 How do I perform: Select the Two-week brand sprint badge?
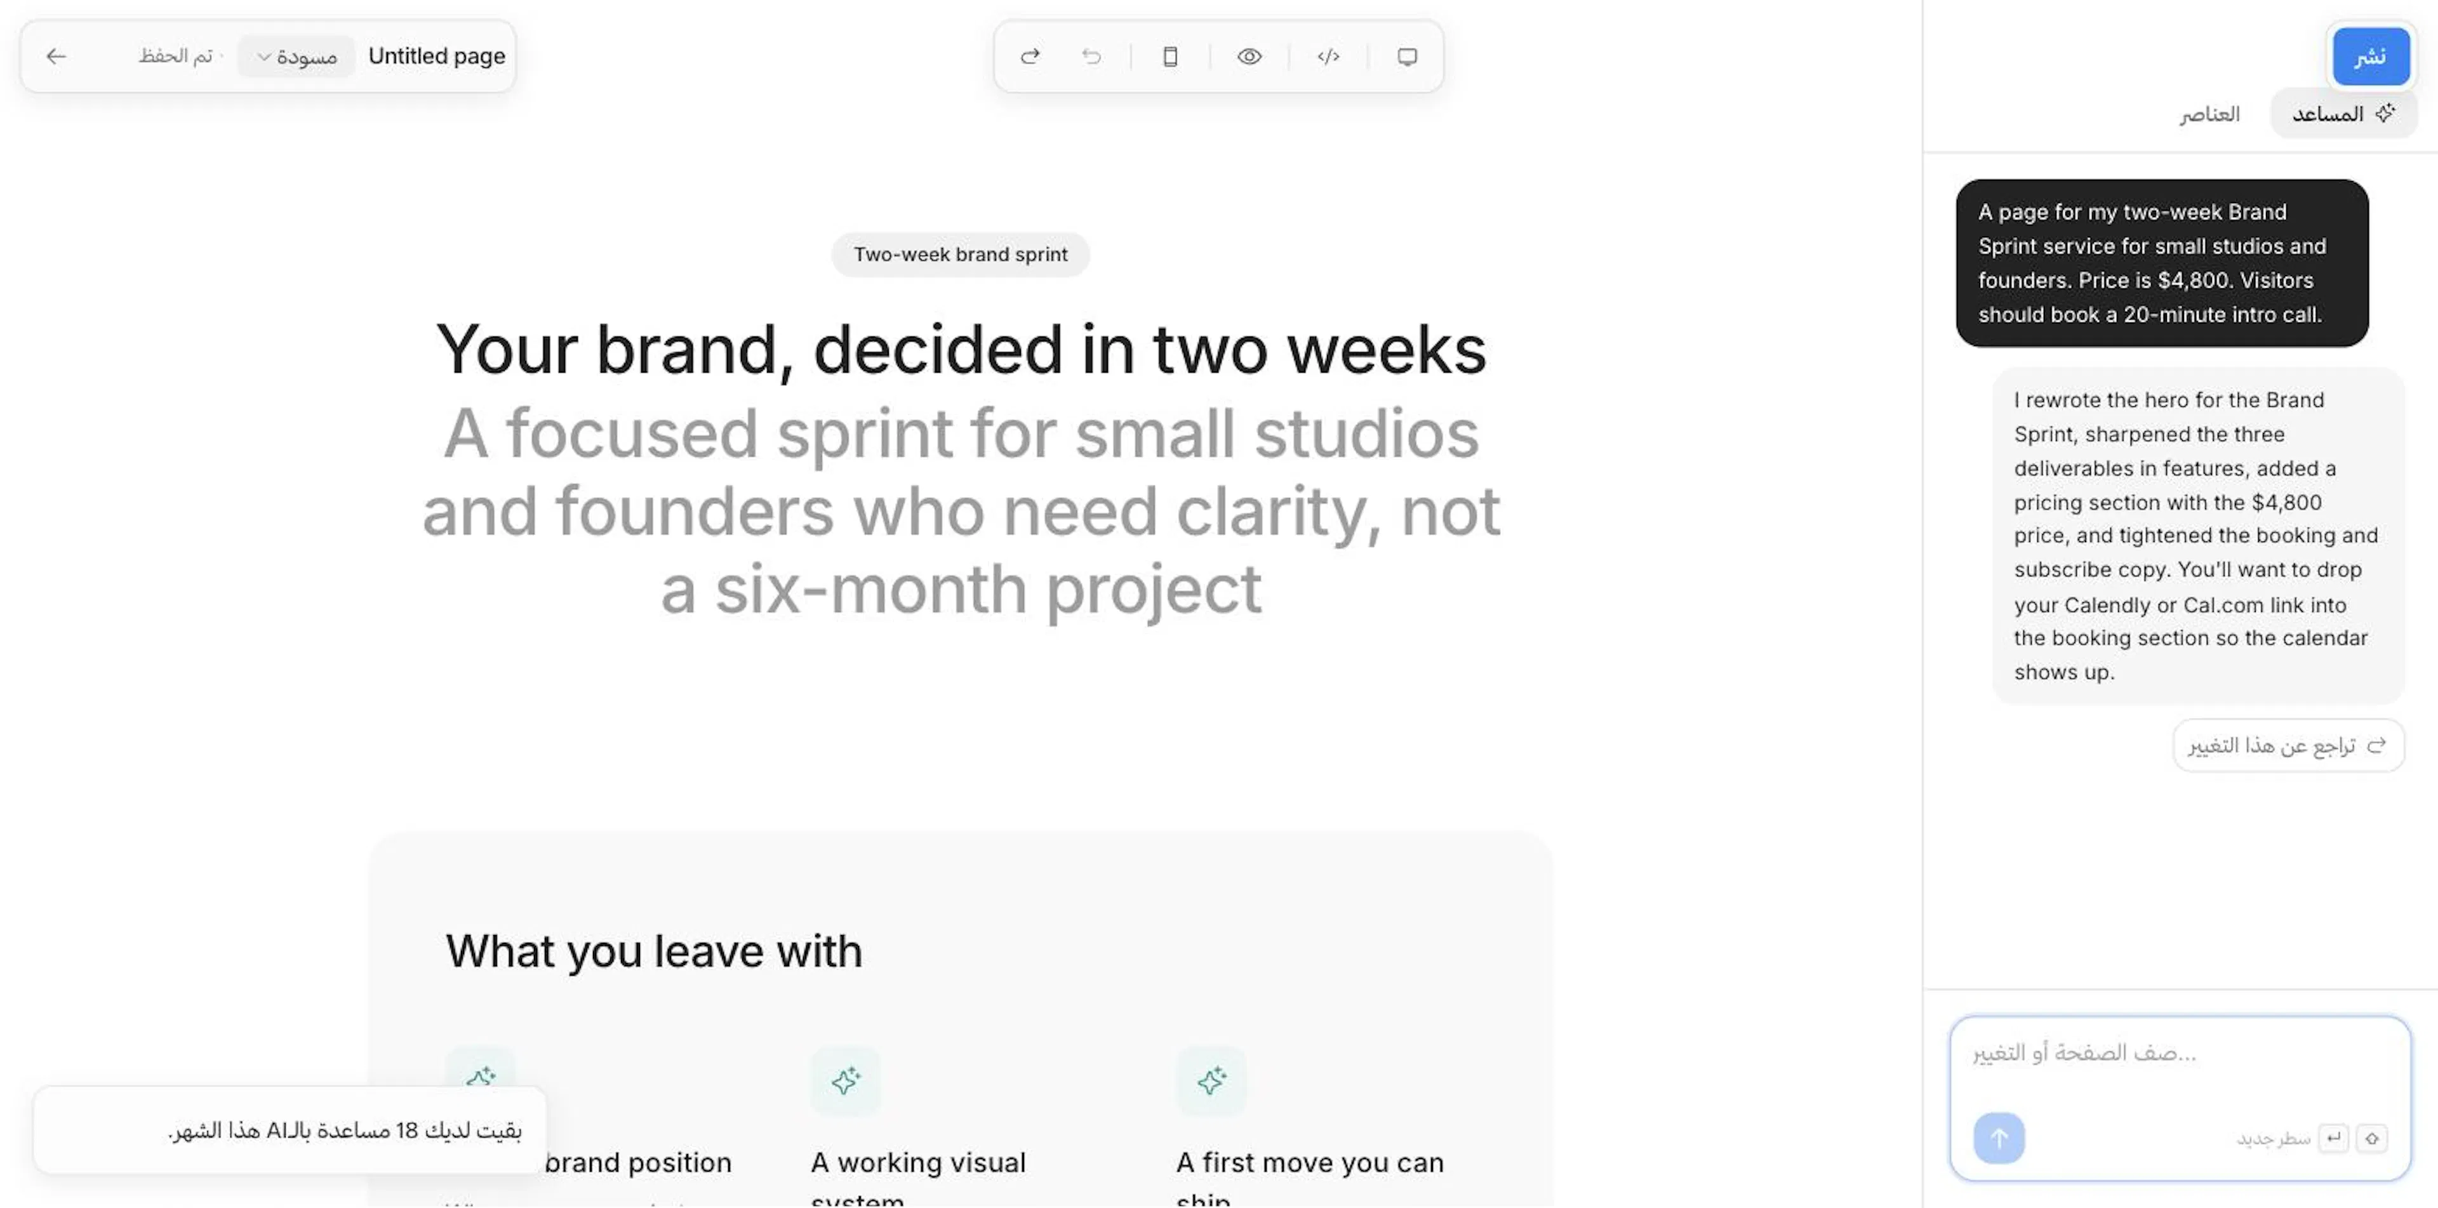pos(960,255)
